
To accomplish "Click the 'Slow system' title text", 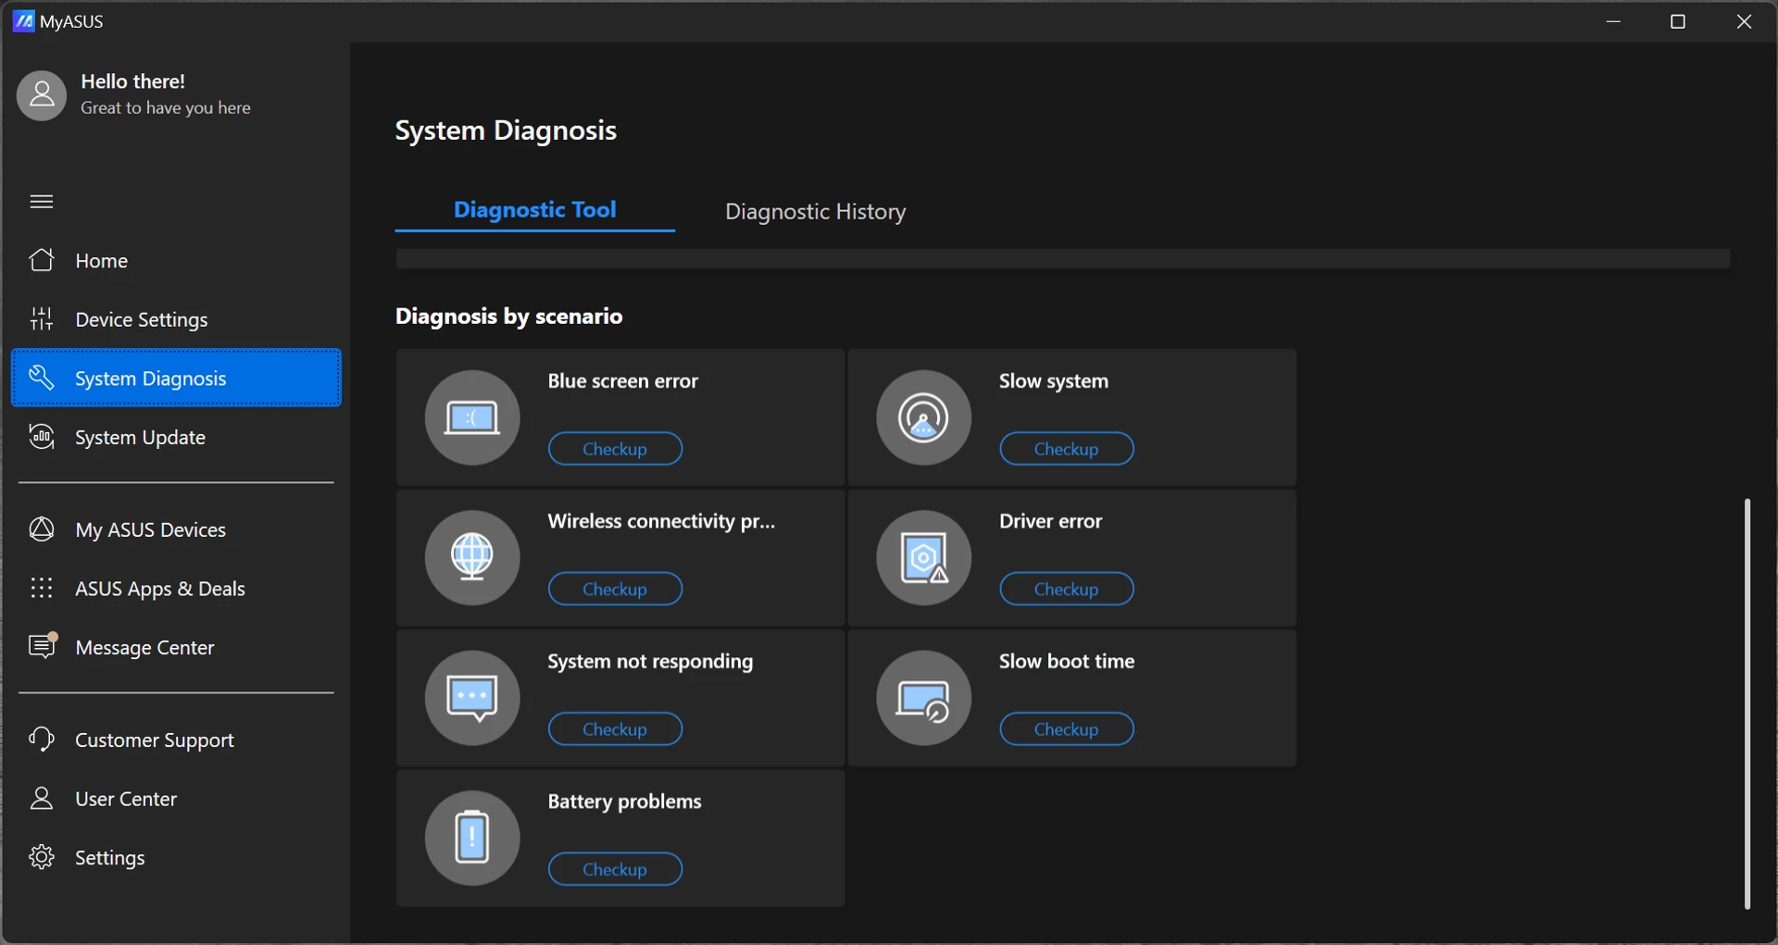I will pos(1054,381).
